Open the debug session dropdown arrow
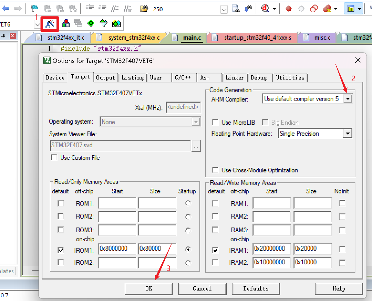Screen dimensions: 372x301 274,9
